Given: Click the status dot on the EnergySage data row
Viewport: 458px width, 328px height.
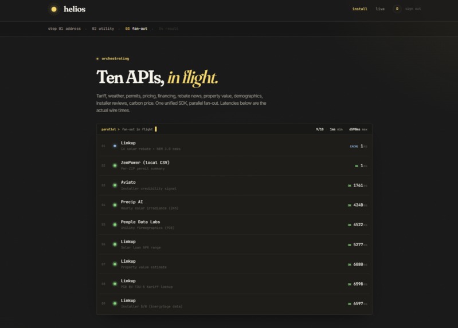Looking at the screenshot, I should point(115,303).
